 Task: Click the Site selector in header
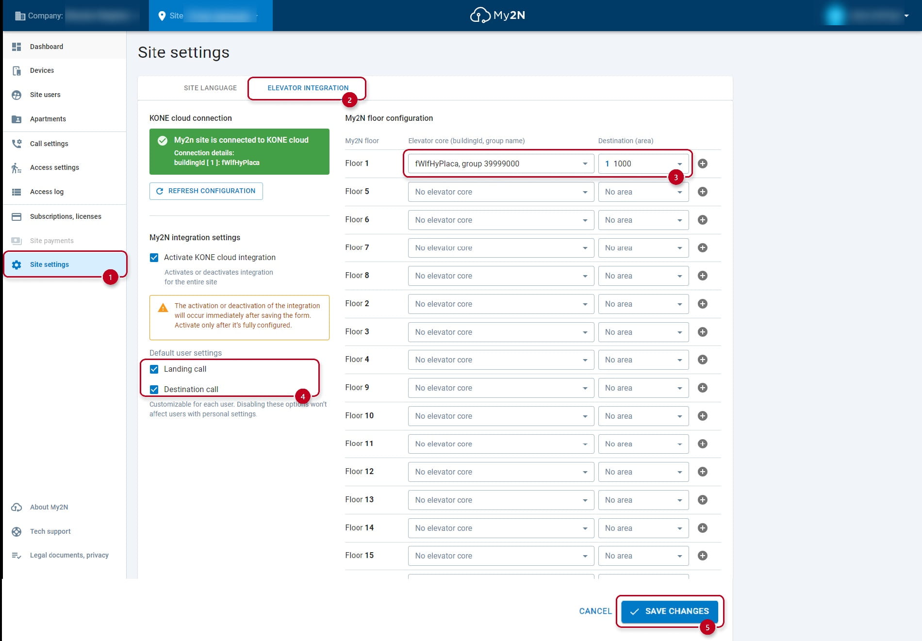point(211,16)
